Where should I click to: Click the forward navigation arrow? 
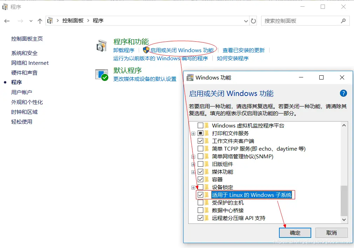pos(20,21)
